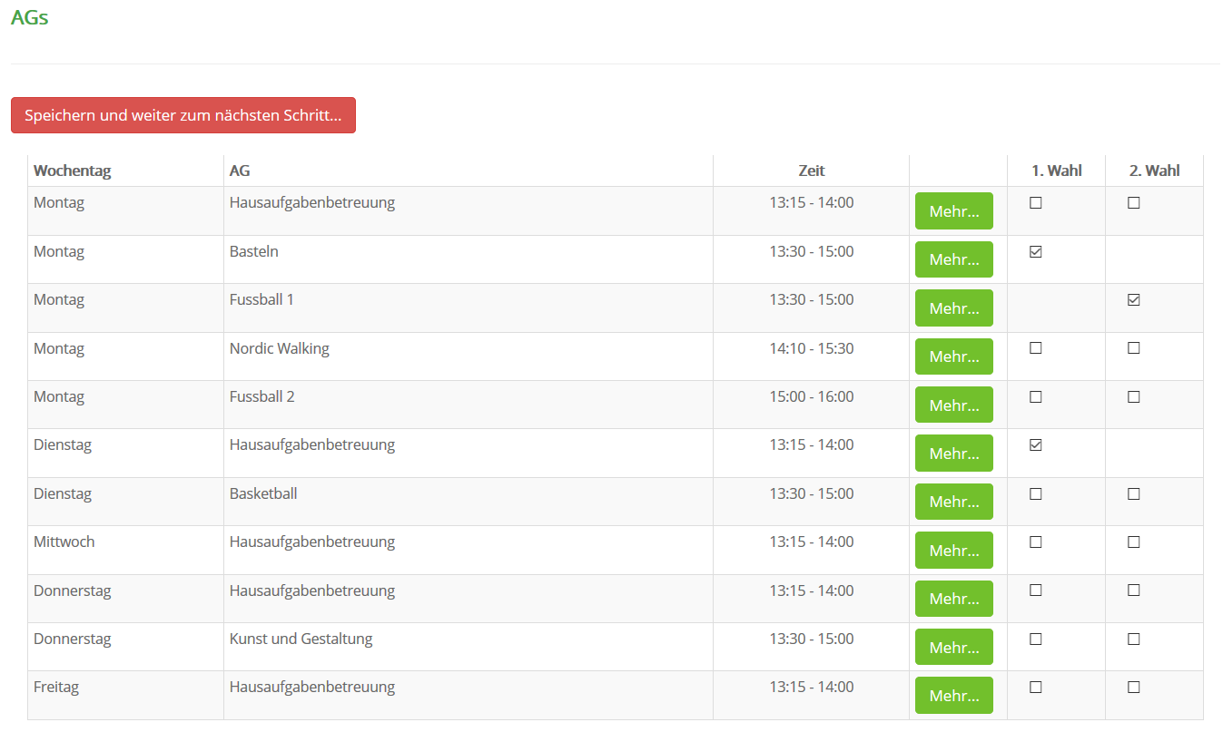Select Nordic Walking as 2. Wahl
Screen dimensions: 1223x732
1133,348
